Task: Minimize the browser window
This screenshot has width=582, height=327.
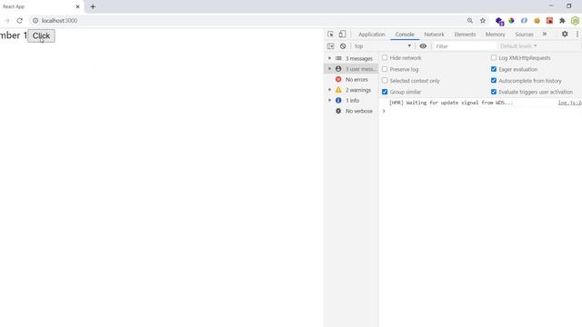Action: (551, 6)
